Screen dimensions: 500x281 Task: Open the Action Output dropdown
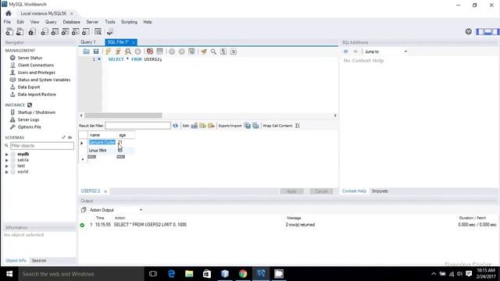(x=116, y=210)
